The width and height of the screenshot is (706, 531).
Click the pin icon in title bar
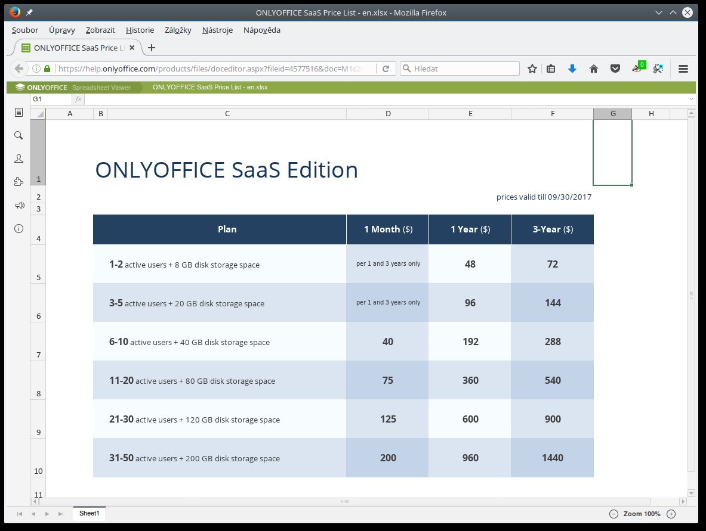pos(29,13)
